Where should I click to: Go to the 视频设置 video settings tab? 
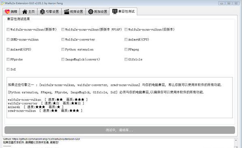73,12
